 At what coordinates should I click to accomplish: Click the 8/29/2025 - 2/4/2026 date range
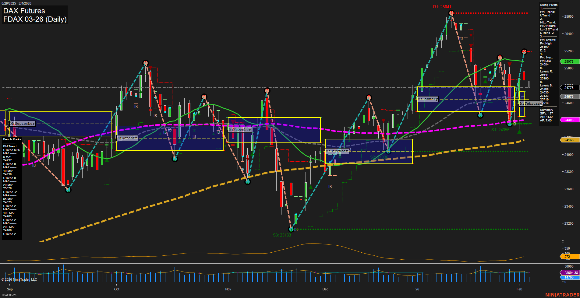coord(16,3)
